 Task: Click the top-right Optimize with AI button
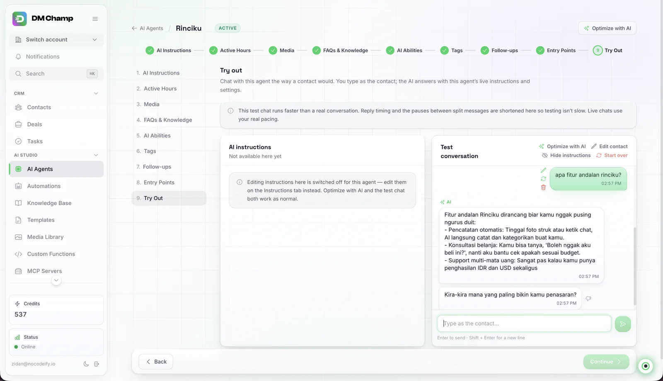point(607,28)
